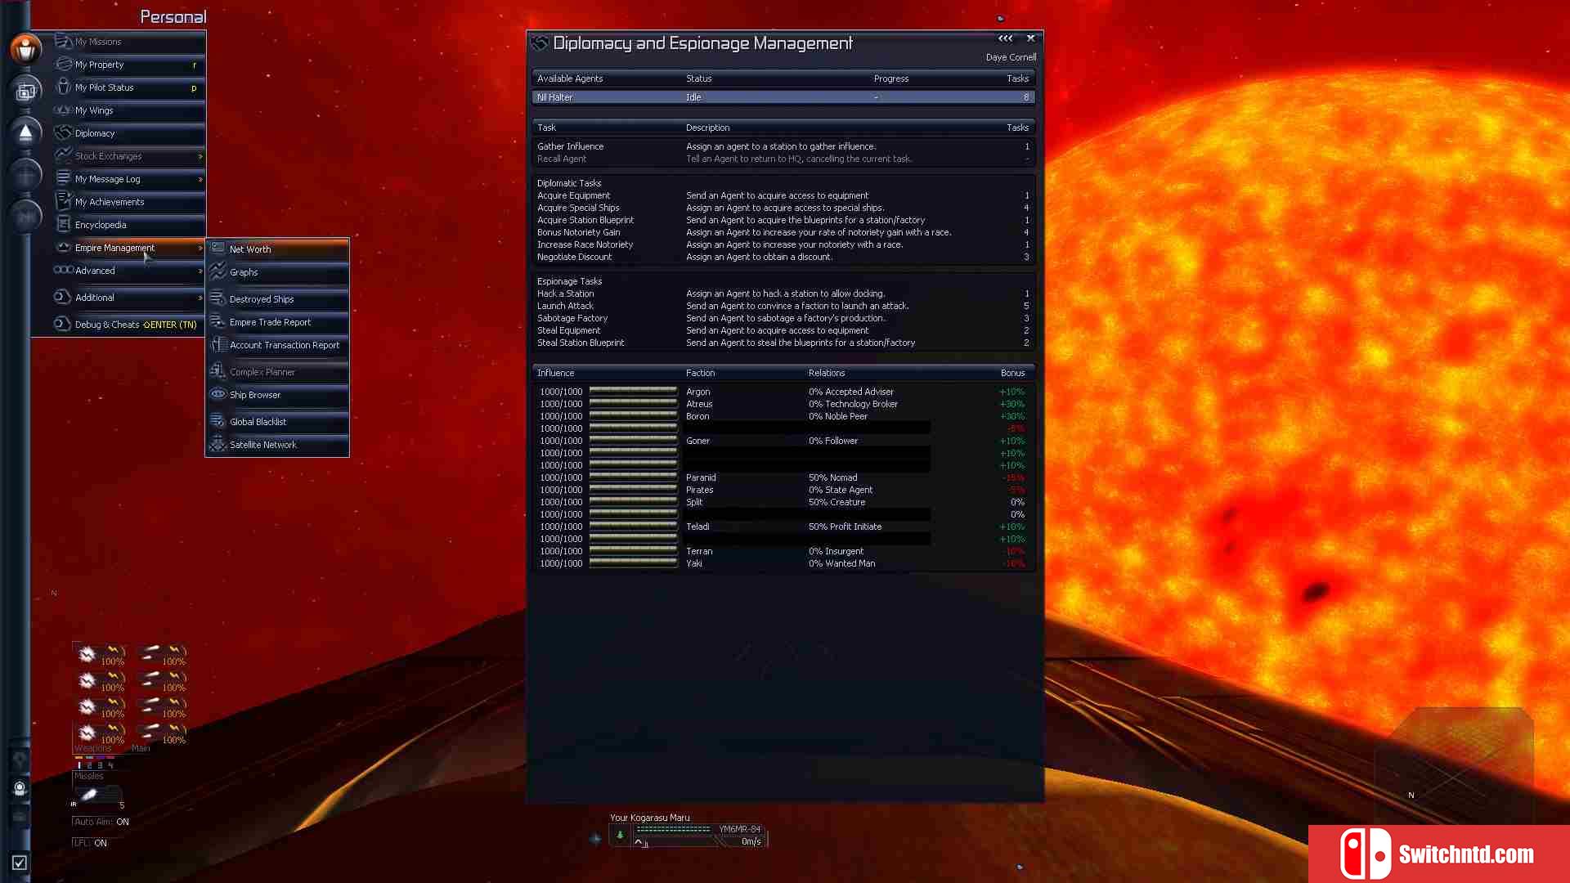The image size is (1570, 883).
Task: Select weapon group 2
Action: pos(90,765)
